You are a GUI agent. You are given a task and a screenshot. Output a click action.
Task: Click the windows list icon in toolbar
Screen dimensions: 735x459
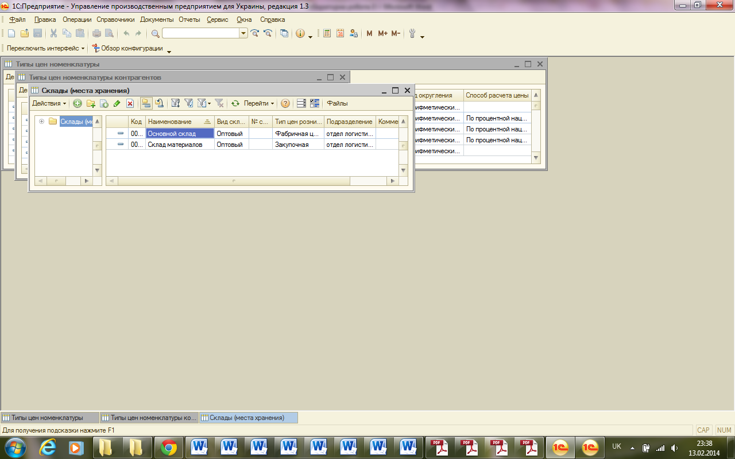click(284, 33)
